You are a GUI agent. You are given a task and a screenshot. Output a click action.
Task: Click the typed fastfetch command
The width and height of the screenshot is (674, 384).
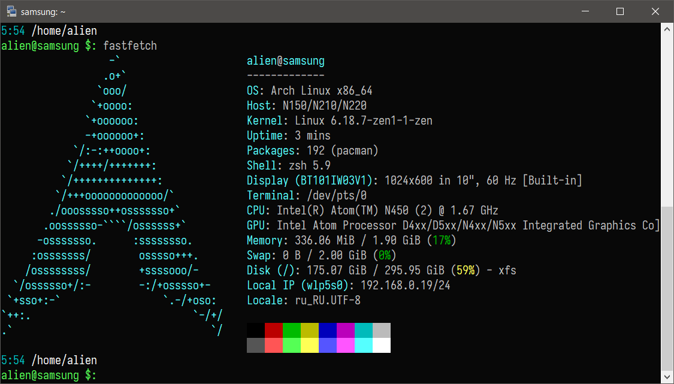coord(130,46)
